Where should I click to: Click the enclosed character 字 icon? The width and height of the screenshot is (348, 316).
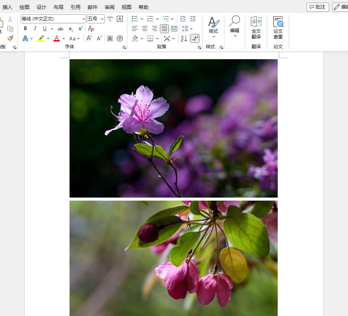coord(120,38)
